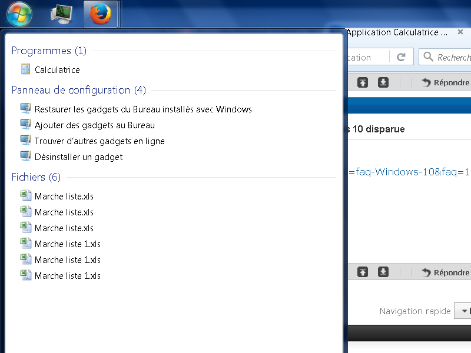Open Ajouter des gadgets au Bureau

click(95, 125)
